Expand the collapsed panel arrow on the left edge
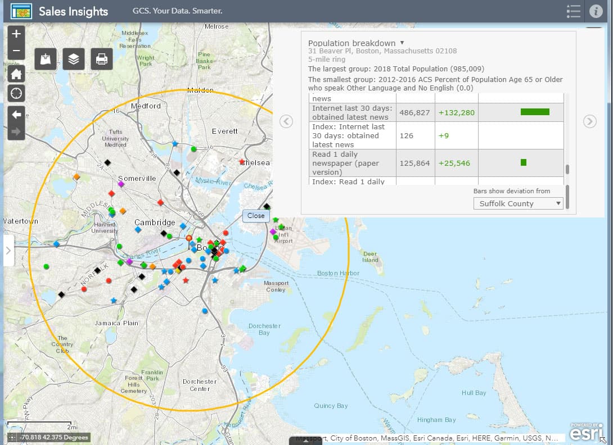Image resolution: width=613 pixels, height=445 pixels. point(8,251)
